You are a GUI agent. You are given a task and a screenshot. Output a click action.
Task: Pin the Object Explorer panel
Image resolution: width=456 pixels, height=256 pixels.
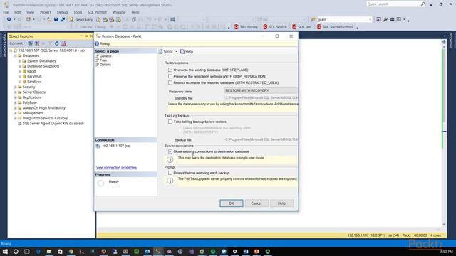(86, 36)
